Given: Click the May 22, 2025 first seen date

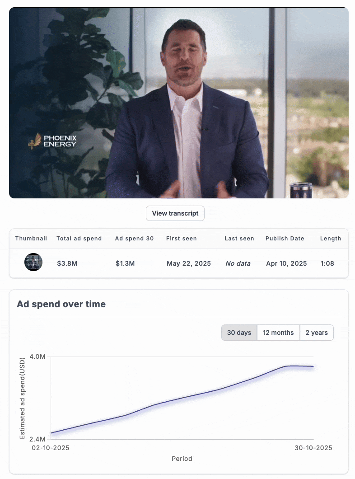Looking at the screenshot, I should pos(189,263).
